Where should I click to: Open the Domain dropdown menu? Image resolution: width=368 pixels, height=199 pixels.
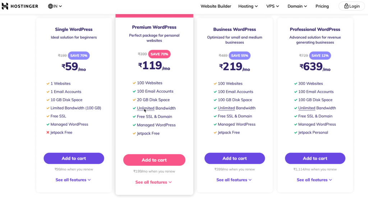(x=297, y=6)
